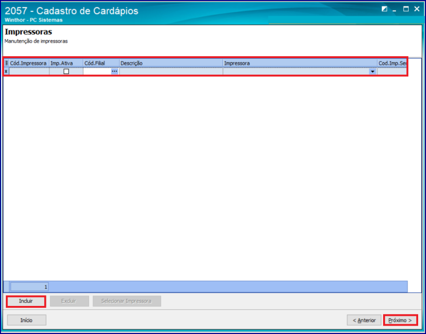The width and height of the screenshot is (426, 334).
Task: Sort by Descrição column header
Action: click(x=171, y=63)
